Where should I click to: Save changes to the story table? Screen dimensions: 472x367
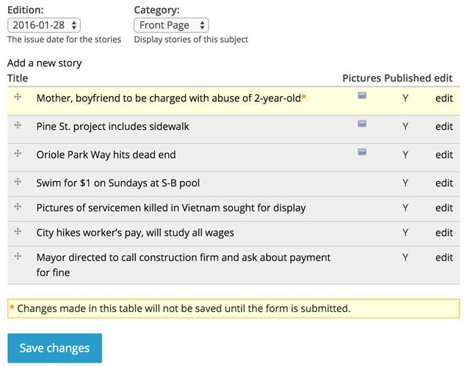tap(55, 348)
